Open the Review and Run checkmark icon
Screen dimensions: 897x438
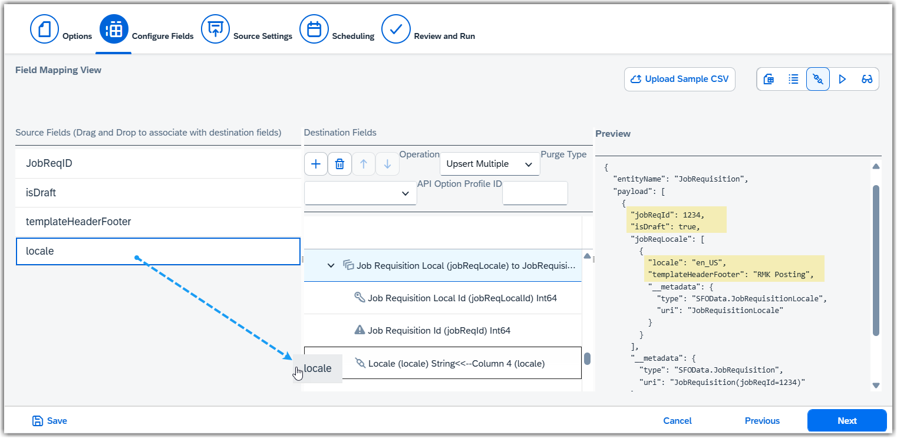click(396, 29)
